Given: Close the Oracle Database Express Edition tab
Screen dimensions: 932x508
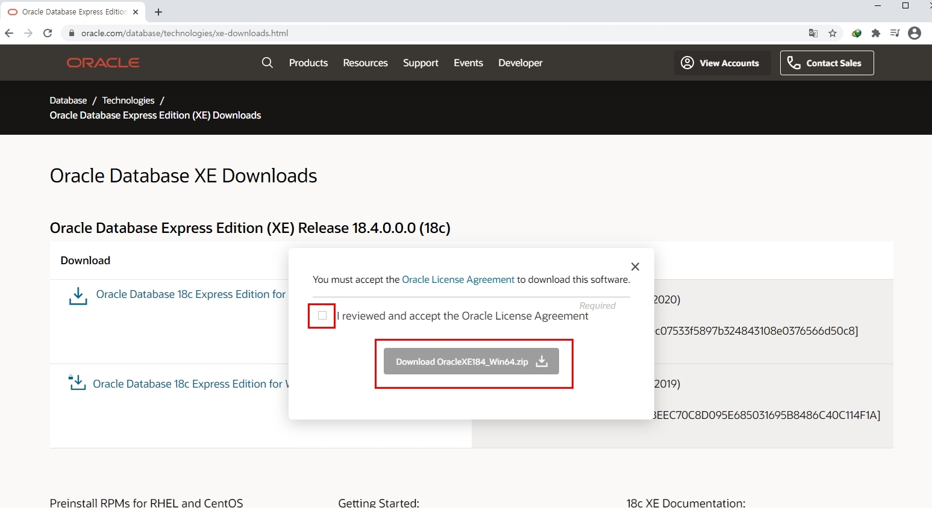Looking at the screenshot, I should tap(136, 12).
